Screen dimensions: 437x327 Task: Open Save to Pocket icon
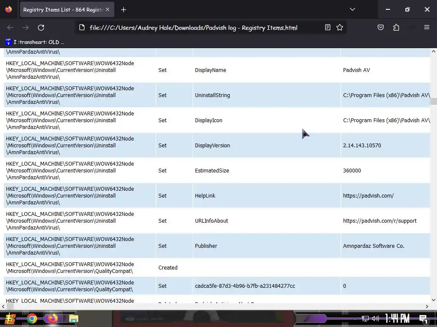coord(381,27)
